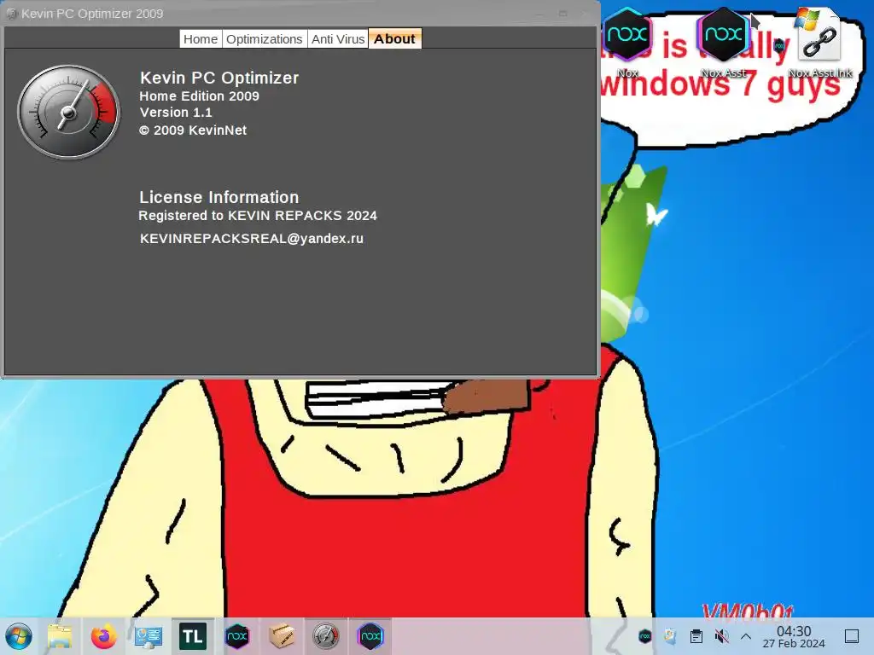Image resolution: width=874 pixels, height=655 pixels.
Task: Open the system settings taskbar icon
Action: (149, 636)
